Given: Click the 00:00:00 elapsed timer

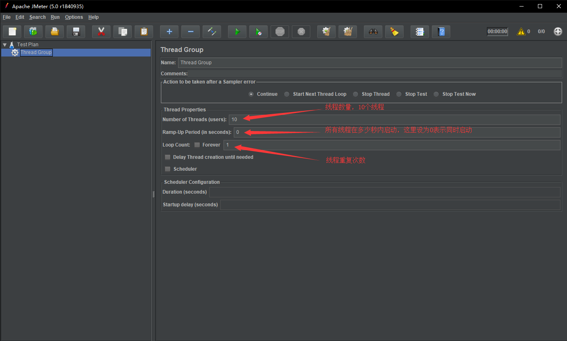Looking at the screenshot, I should pyautogui.click(x=497, y=32).
